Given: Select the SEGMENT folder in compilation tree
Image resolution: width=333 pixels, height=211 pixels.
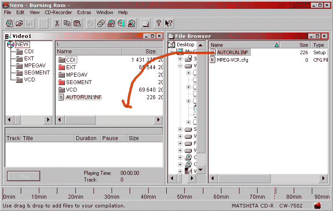Looking at the screenshot, I should 37,73.
